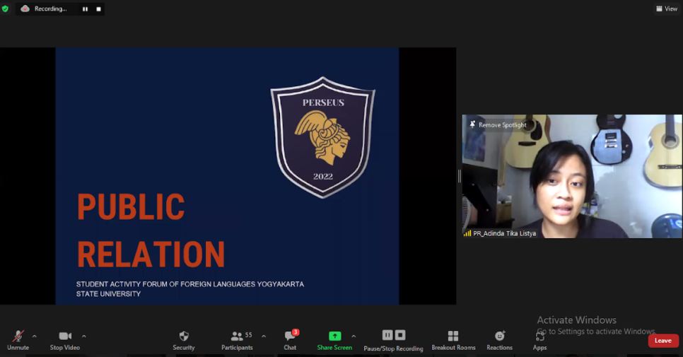The width and height of the screenshot is (683, 357).
Task: Expand video options arrow beside Stop Video
Action: [x=84, y=336]
